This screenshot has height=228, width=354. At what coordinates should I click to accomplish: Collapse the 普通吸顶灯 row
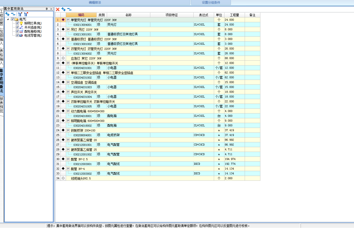click(x=68, y=39)
